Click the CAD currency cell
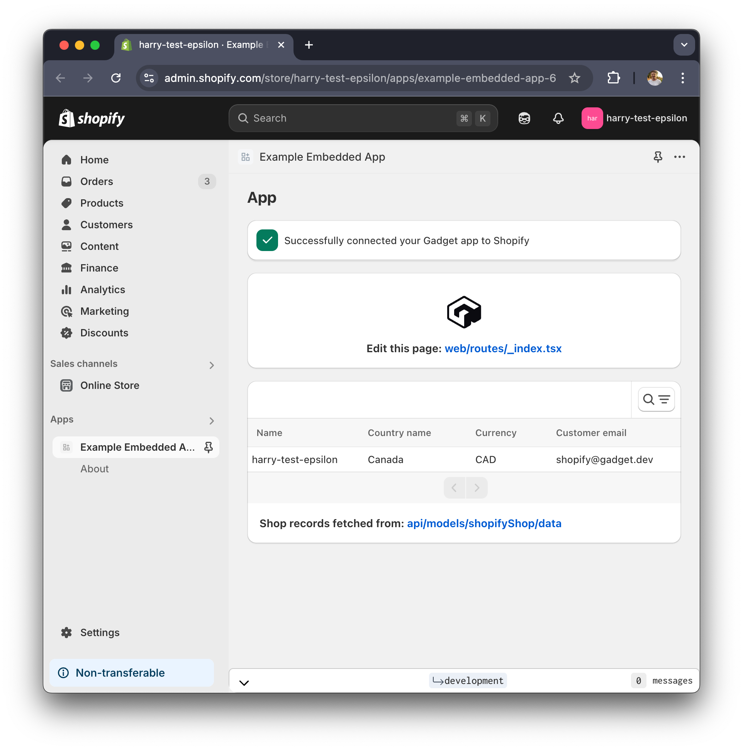The width and height of the screenshot is (743, 750). 485,460
